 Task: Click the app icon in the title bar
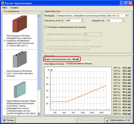point(3,3)
